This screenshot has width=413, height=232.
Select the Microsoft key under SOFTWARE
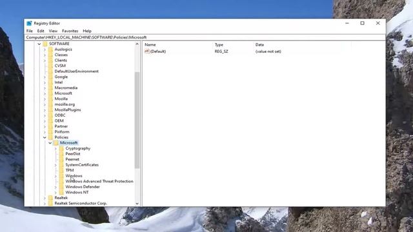click(x=63, y=93)
